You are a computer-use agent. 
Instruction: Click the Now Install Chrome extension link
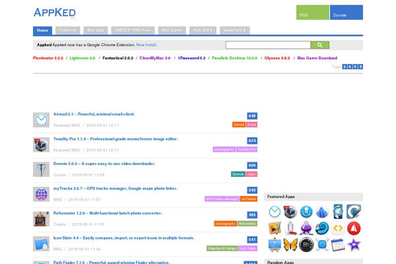tap(147, 45)
